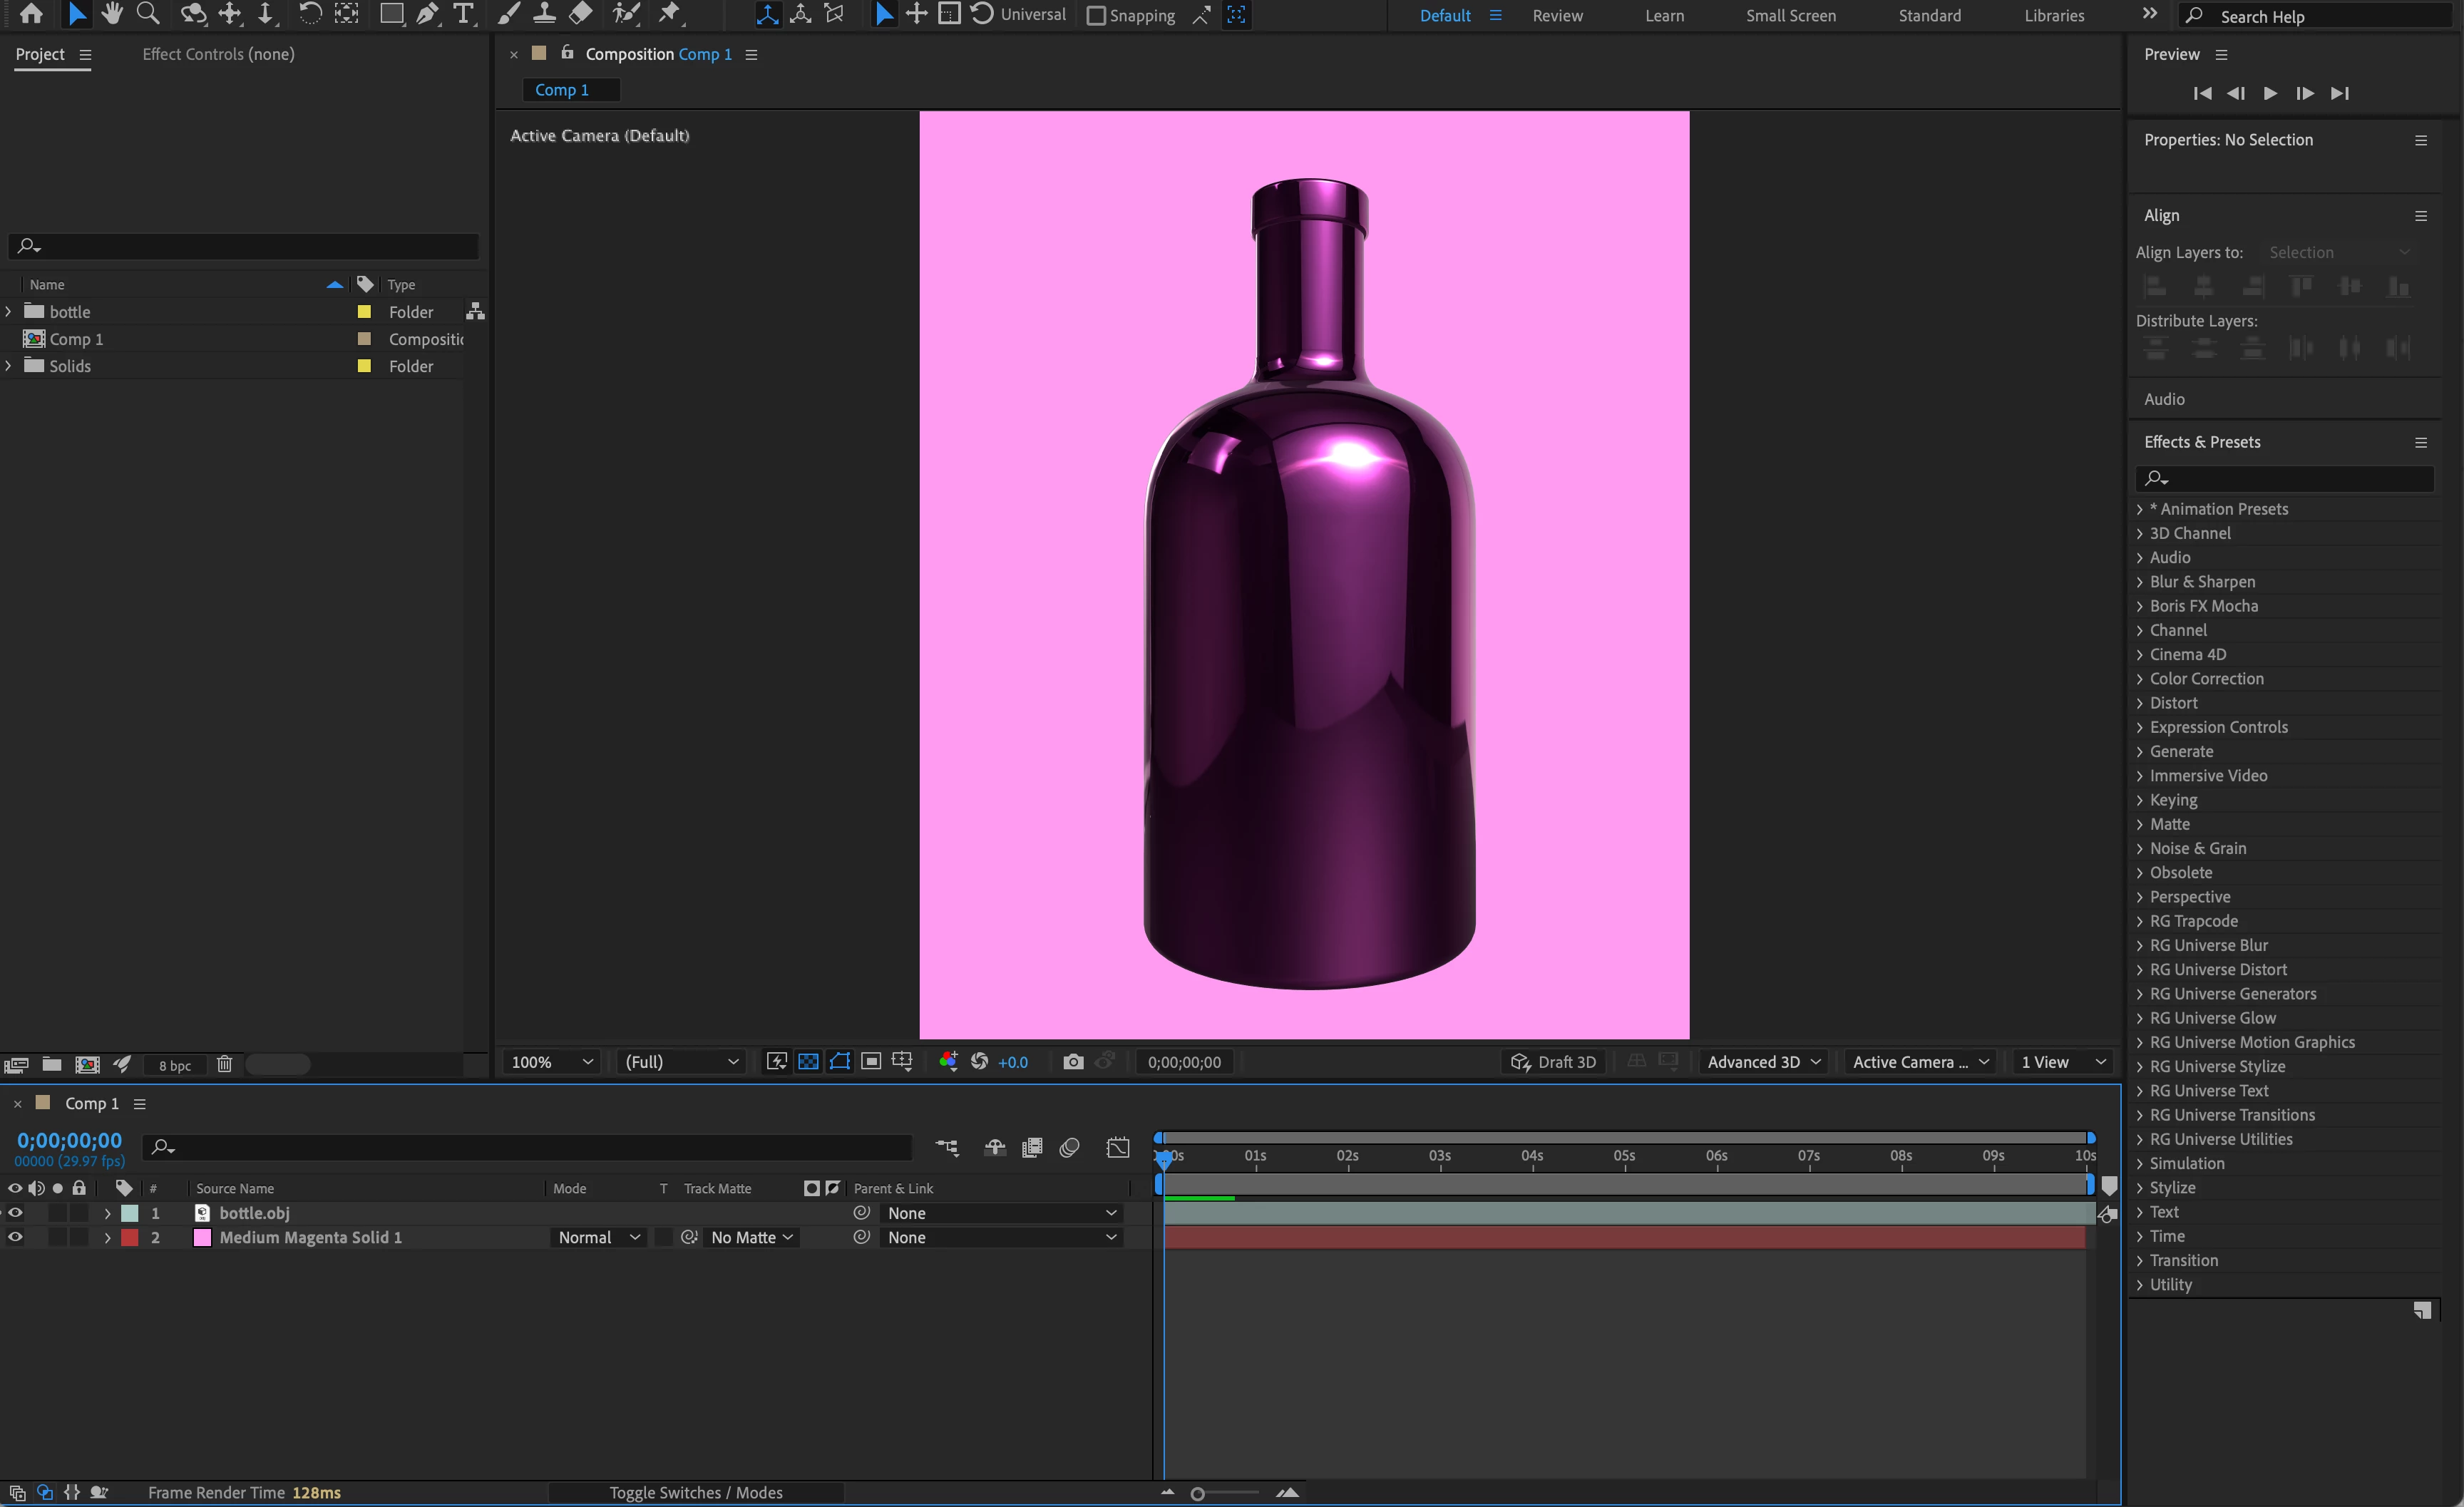Select the Zoom tool in toolbar
Screen dimensions: 2464x1507
coord(148,13)
